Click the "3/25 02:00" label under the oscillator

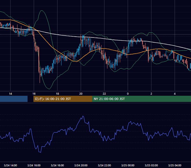[x=151, y=165]
